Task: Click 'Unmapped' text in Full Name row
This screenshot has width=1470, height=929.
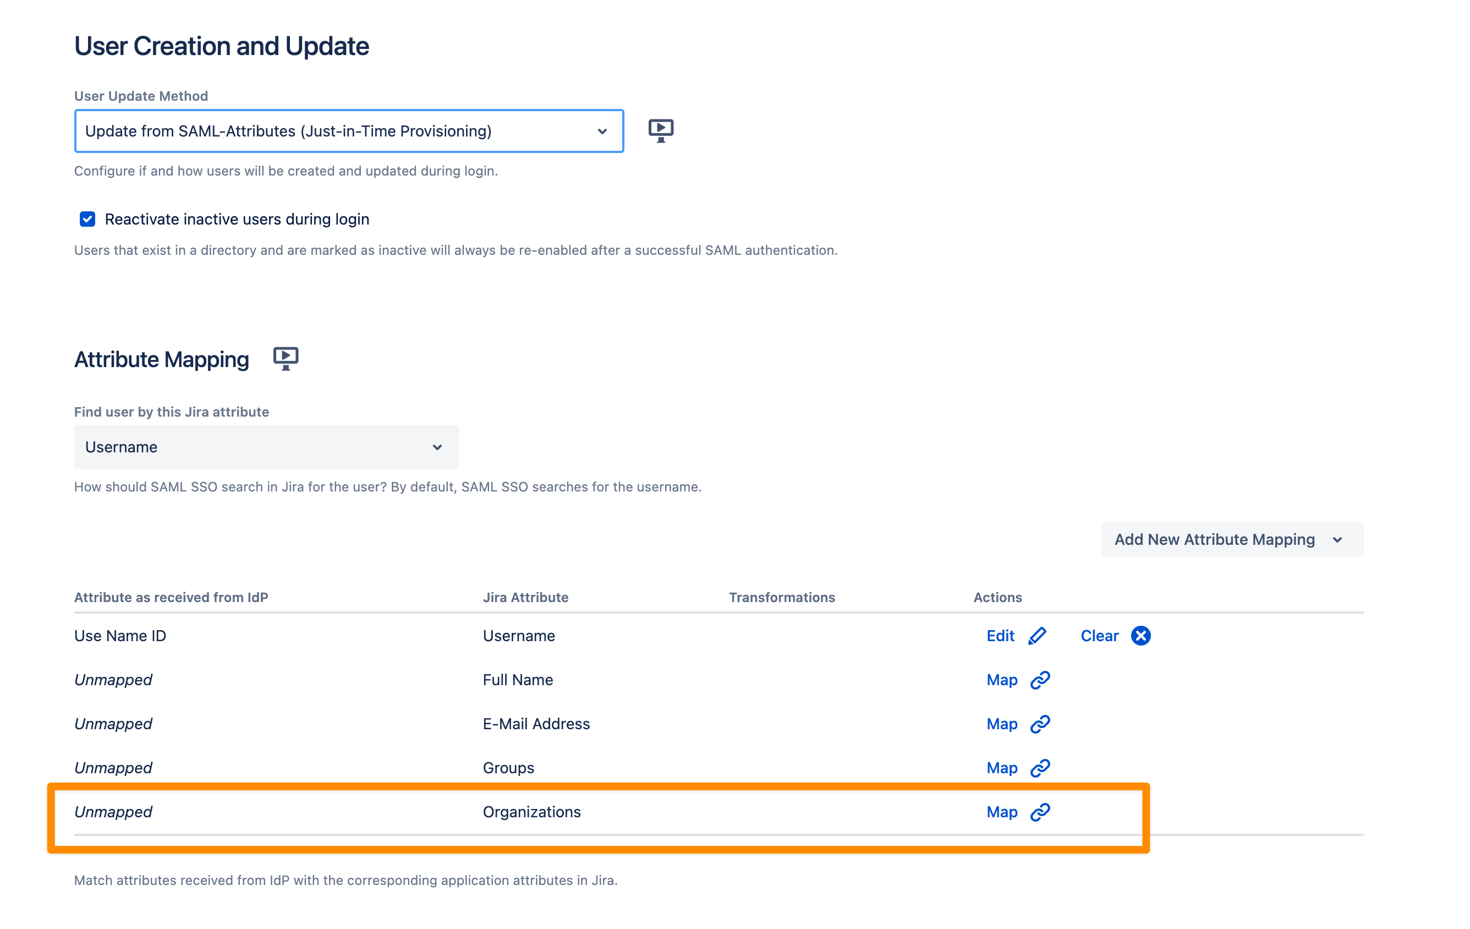Action: 113,680
